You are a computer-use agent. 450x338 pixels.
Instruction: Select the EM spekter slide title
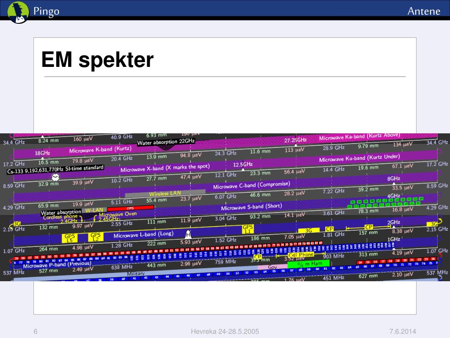[97, 59]
